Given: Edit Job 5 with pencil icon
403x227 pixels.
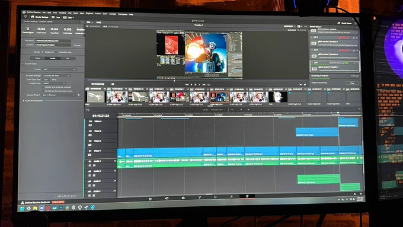Looking at the screenshot, I should [x=354, y=38].
